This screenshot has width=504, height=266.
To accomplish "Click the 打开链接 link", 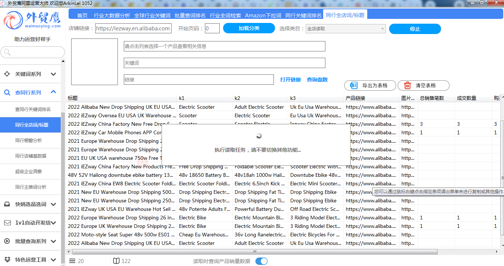I will pyautogui.click(x=291, y=80).
